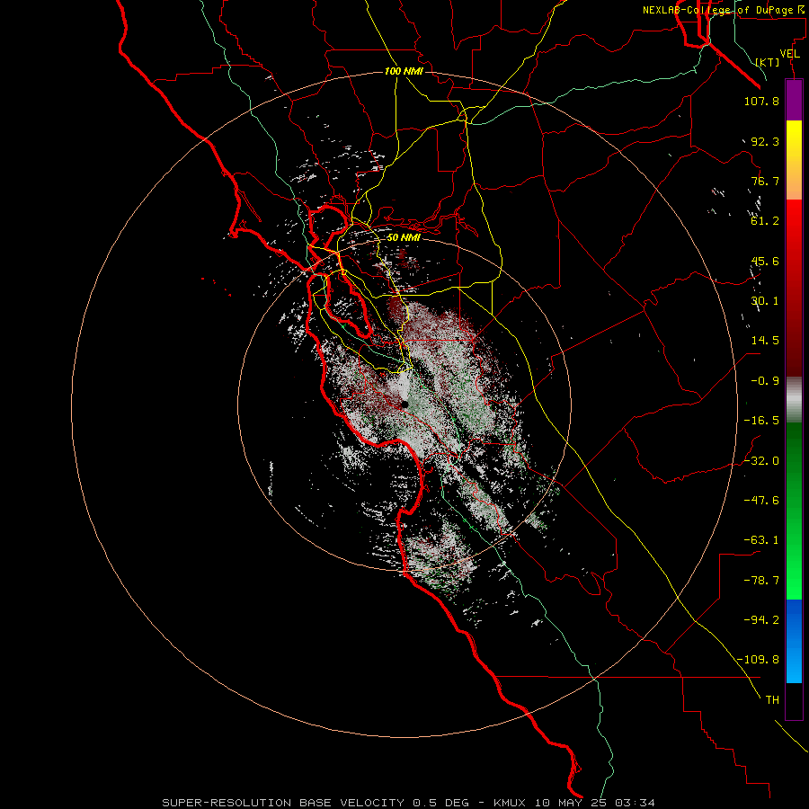
Task: Click the -0.9 legend value
Action: tap(765, 381)
